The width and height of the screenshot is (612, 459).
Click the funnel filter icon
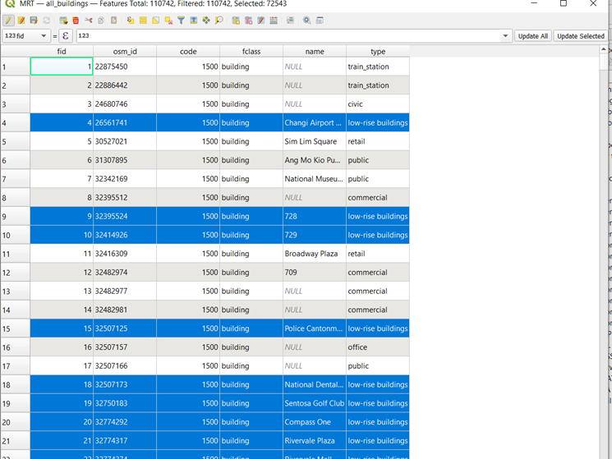pos(181,21)
